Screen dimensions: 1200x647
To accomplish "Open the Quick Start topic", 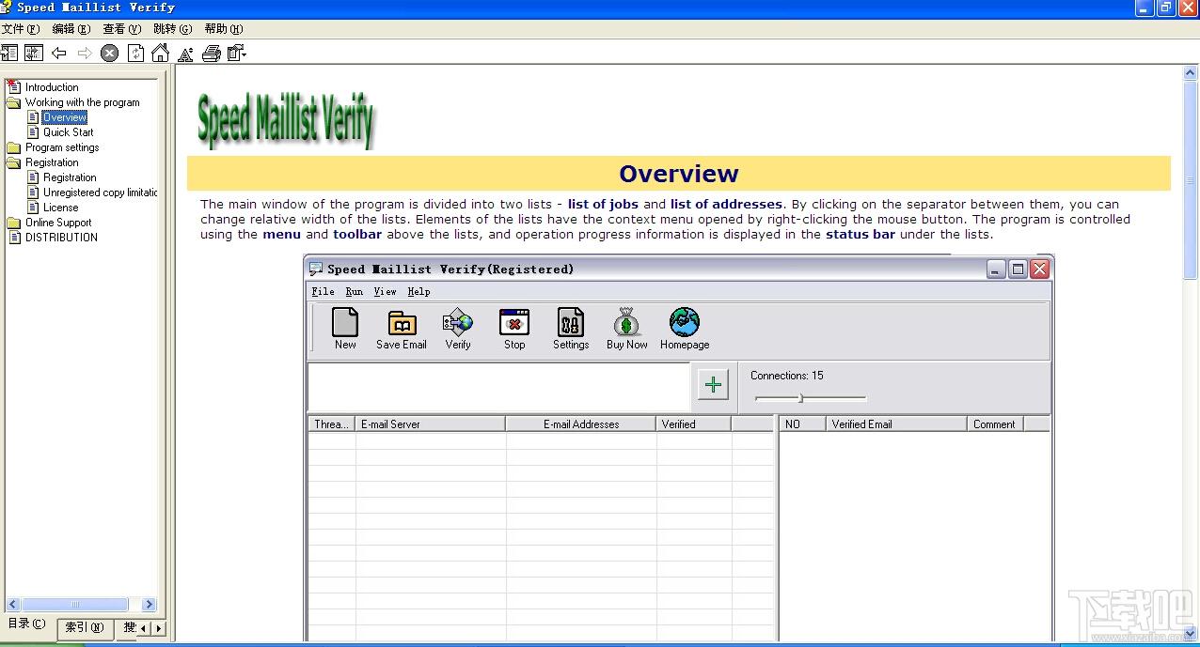I will pos(69,132).
